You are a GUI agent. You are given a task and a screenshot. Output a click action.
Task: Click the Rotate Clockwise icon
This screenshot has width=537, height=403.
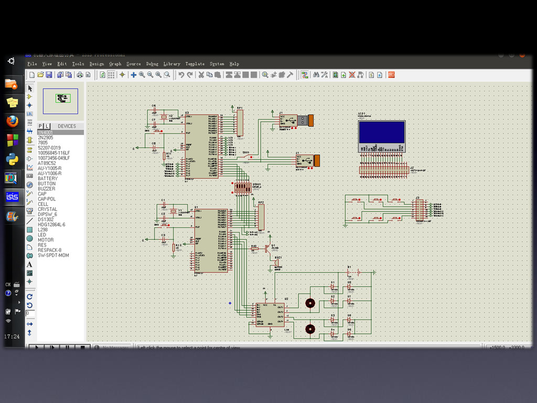(x=30, y=296)
